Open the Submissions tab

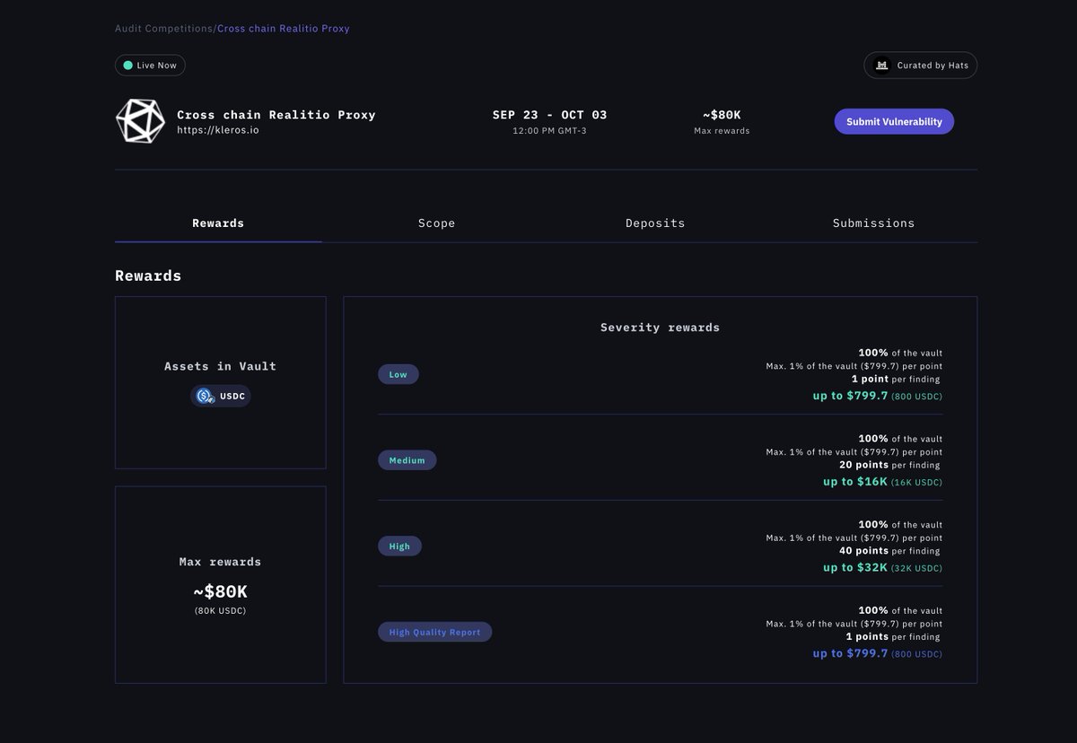click(x=873, y=223)
